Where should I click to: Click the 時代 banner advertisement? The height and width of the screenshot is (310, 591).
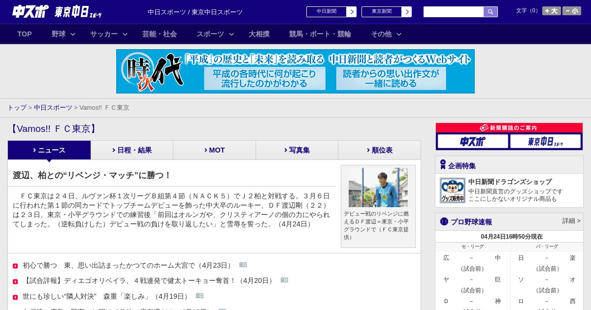295,71
